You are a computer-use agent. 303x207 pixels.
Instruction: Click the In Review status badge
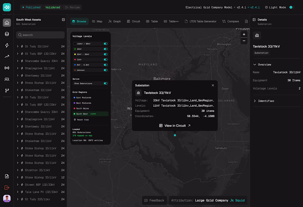click(x=72, y=7)
